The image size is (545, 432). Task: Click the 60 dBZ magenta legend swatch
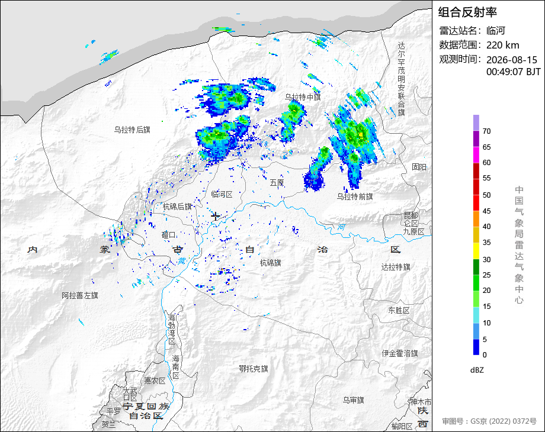point(476,154)
